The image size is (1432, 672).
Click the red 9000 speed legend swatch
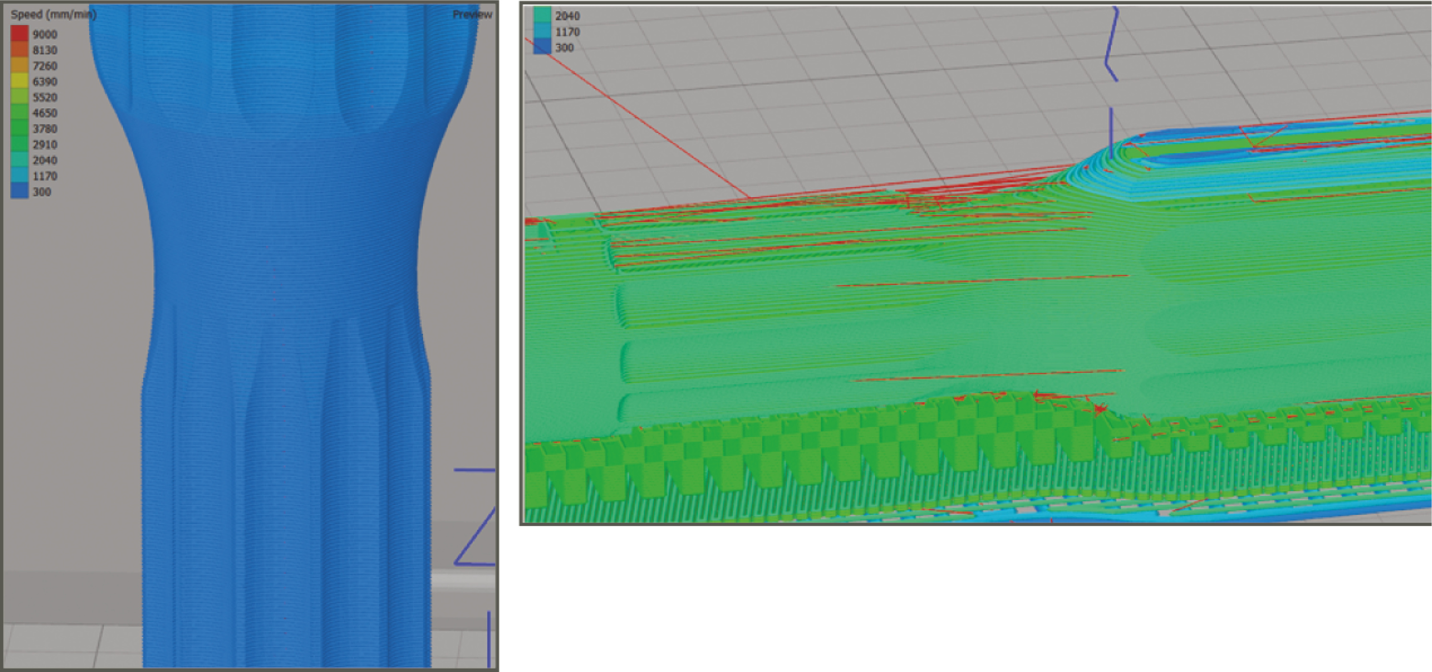[20, 34]
